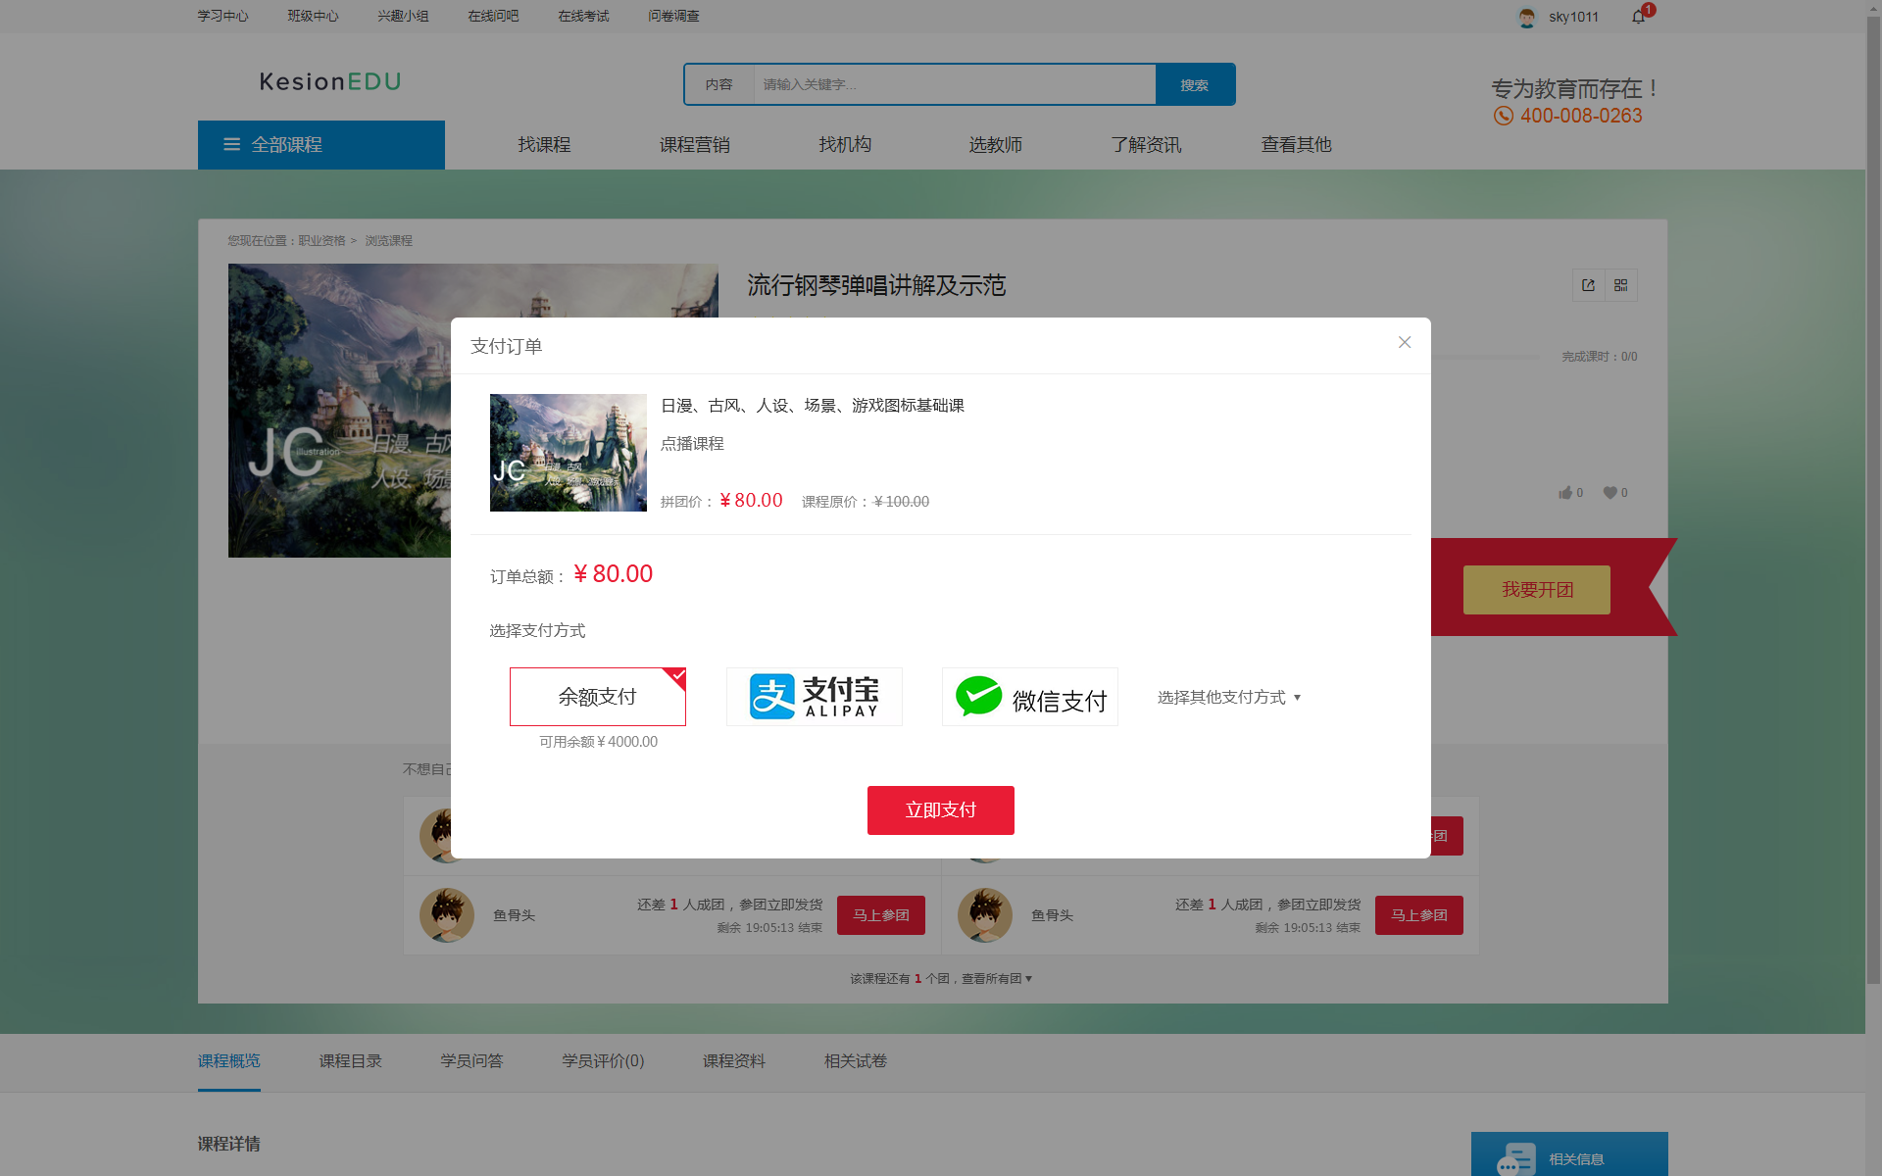
Task: Click the sky1011 user avatar
Action: click(1526, 17)
